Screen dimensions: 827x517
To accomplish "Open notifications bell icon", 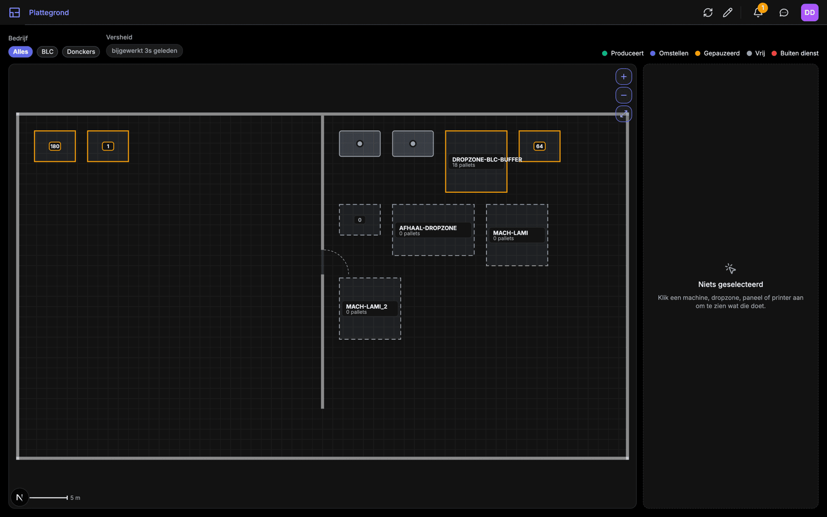I will coord(758,12).
